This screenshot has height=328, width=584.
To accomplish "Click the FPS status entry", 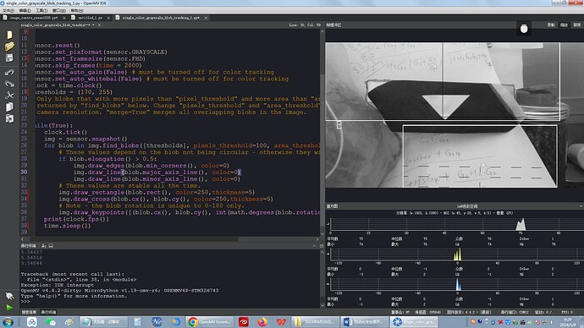I will tap(566, 312).
